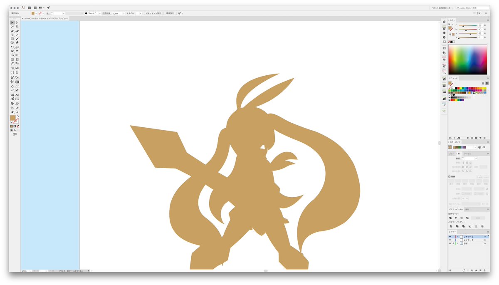
Task: Open the stroke color dropdown in control bar
Action: (x=43, y=13)
